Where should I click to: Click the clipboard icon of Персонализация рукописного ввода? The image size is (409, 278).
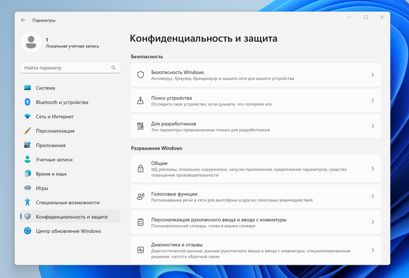(x=140, y=222)
